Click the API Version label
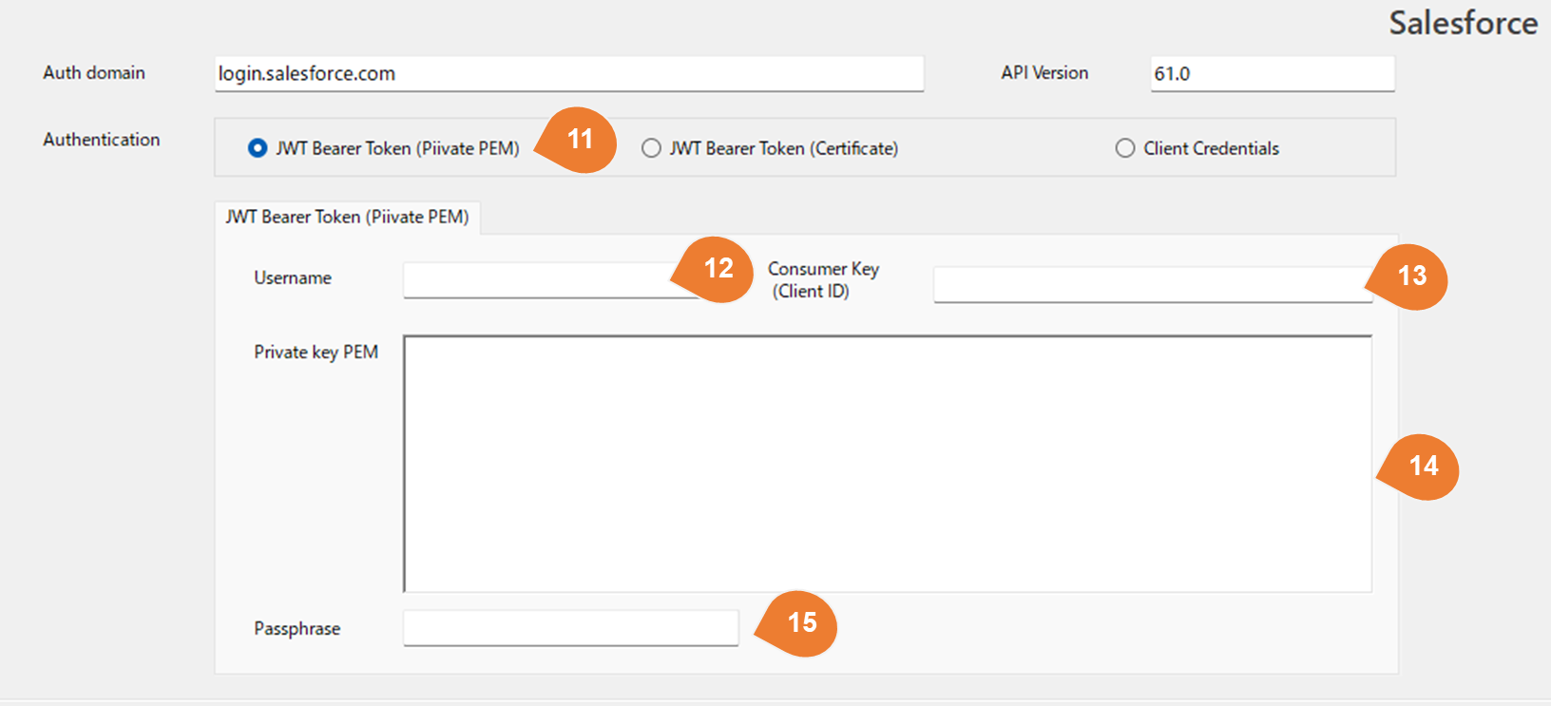Image resolution: width=1551 pixels, height=706 pixels. click(x=1044, y=73)
